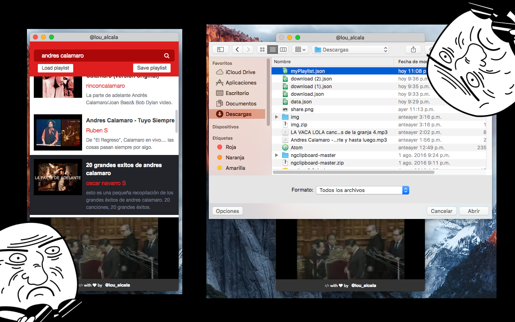The image size is (515, 322).
Task: Go back in the file dialog
Action: [x=237, y=50]
